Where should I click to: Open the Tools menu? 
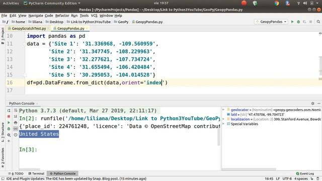pyautogui.click(x=84, y=16)
